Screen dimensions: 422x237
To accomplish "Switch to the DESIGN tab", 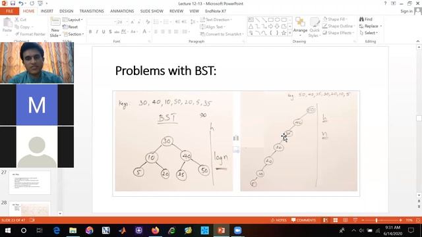I will (x=66, y=11).
